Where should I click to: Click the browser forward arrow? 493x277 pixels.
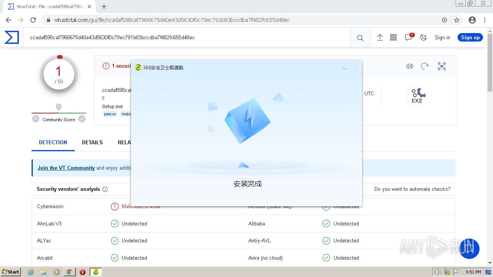[21, 20]
